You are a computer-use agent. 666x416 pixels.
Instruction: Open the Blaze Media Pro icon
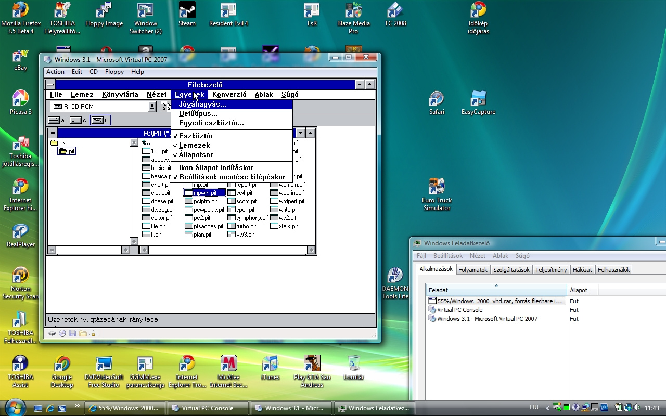353,18
